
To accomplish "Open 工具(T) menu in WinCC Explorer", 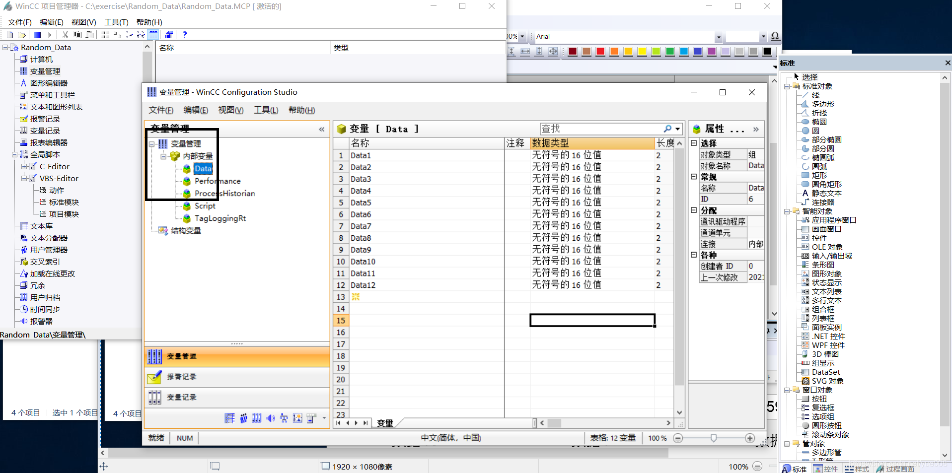I will [x=116, y=22].
